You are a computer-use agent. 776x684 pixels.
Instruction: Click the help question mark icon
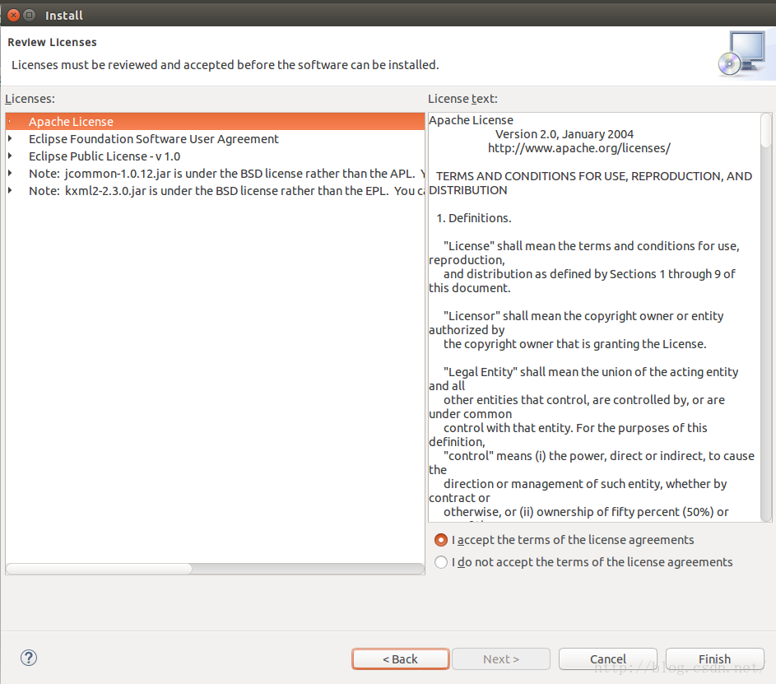click(29, 658)
